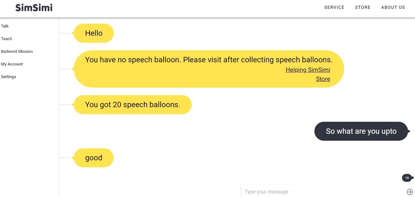The width and height of the screenshot is (415, 197).
Task: Click the So what are you upto message
Action: click(361, 131)
